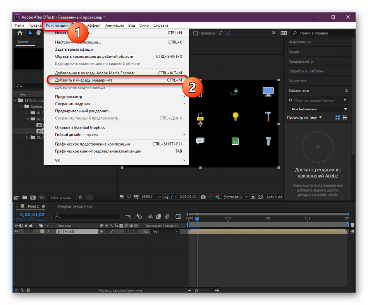Viewport: 368px width, 305px height.
Task: Click the interpret footage icon in Project panel
Action: [16, 198]
